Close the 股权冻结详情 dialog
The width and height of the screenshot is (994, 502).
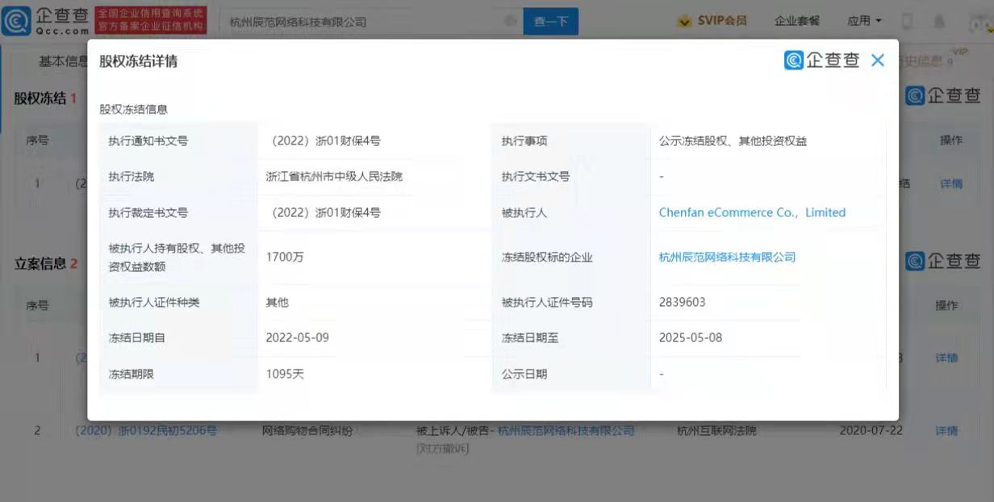point(878,60)
